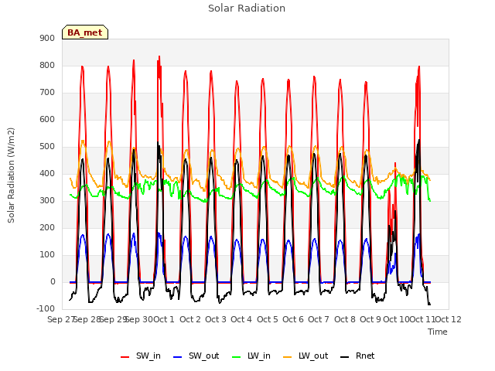Click the Oct 3 x-axis tick label
The height and width of the screenshot is (371, 495).
pos(216,319)
